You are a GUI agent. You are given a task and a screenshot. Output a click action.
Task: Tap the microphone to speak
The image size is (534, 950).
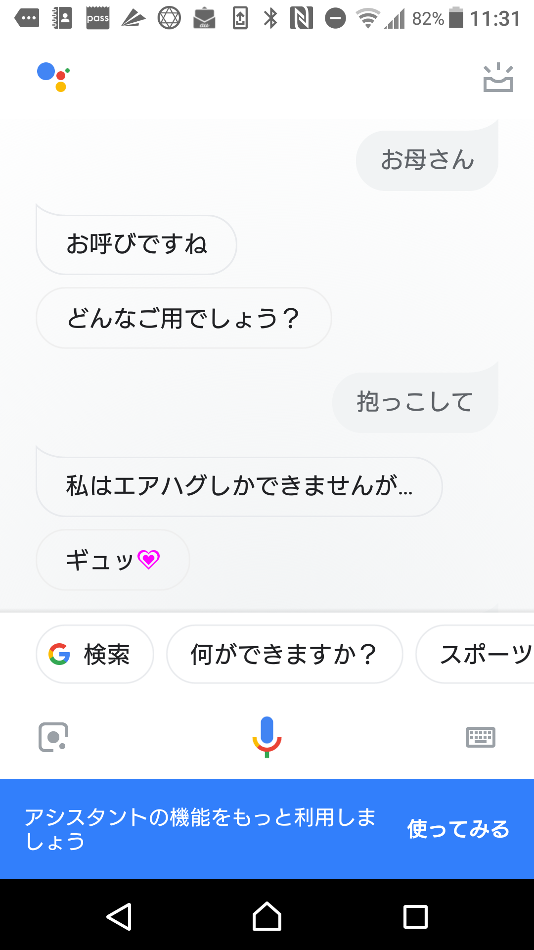click(267, 736)
